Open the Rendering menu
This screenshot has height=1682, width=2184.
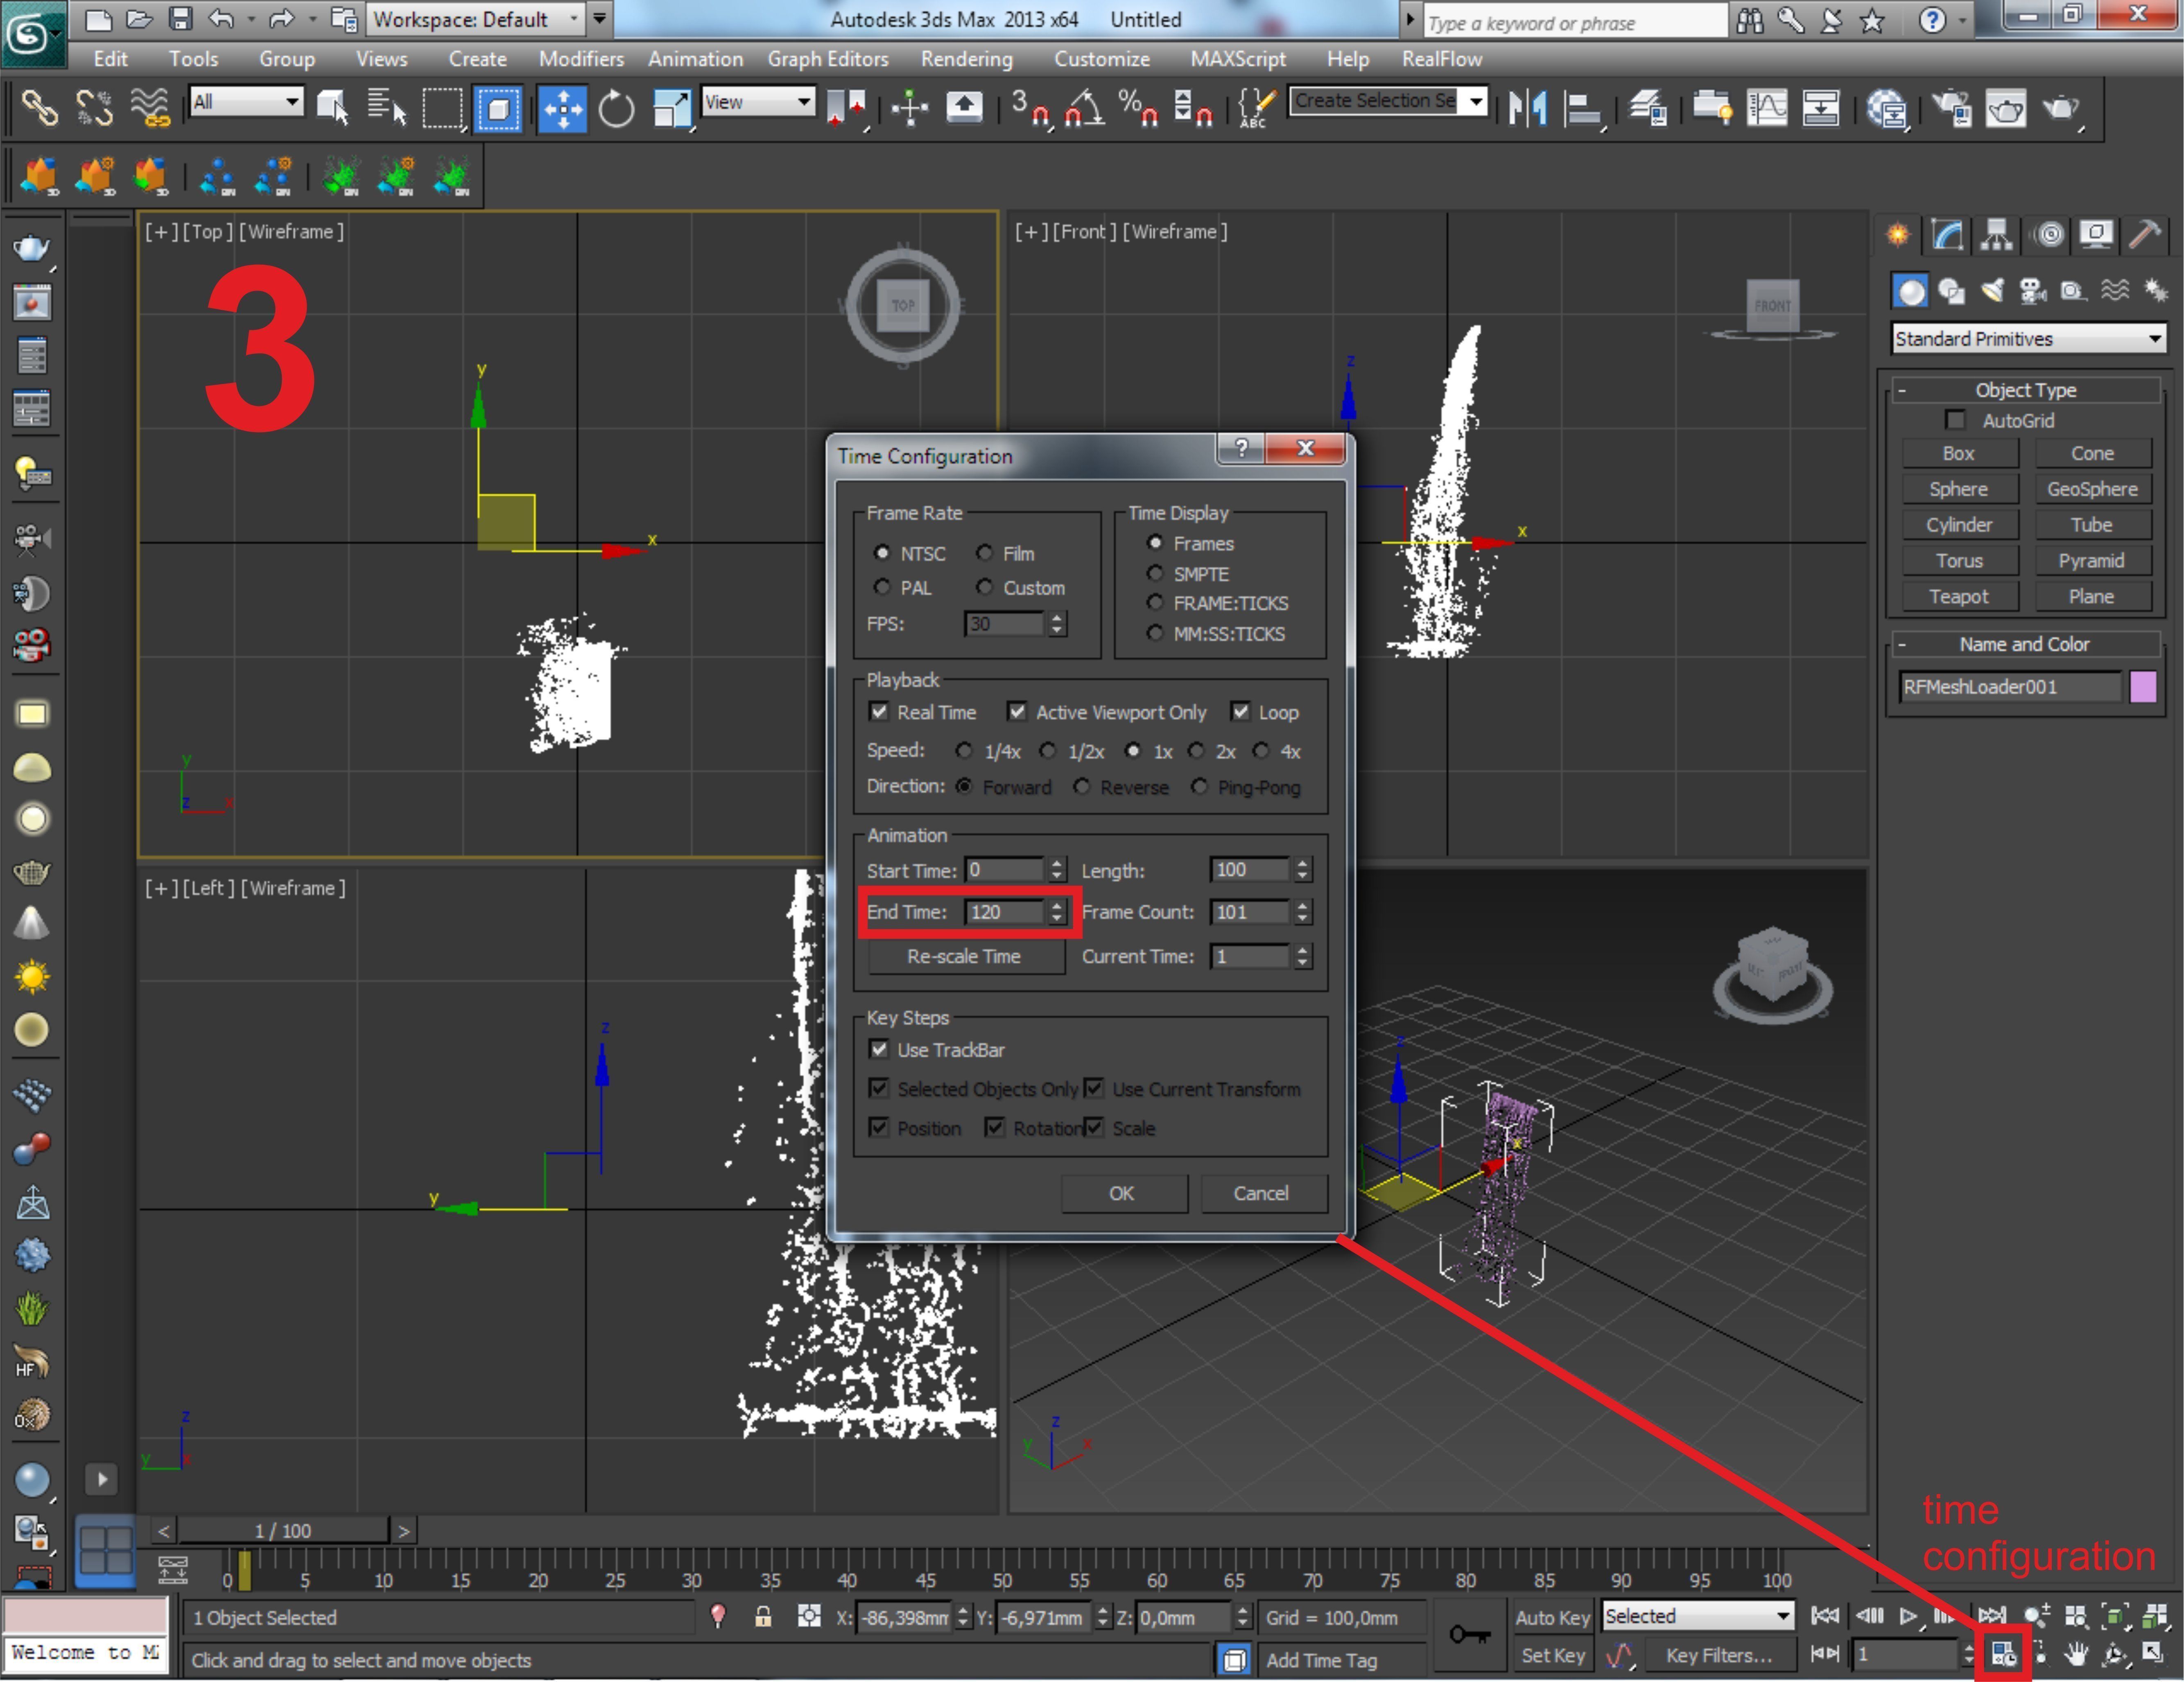[x=966, y=59]
